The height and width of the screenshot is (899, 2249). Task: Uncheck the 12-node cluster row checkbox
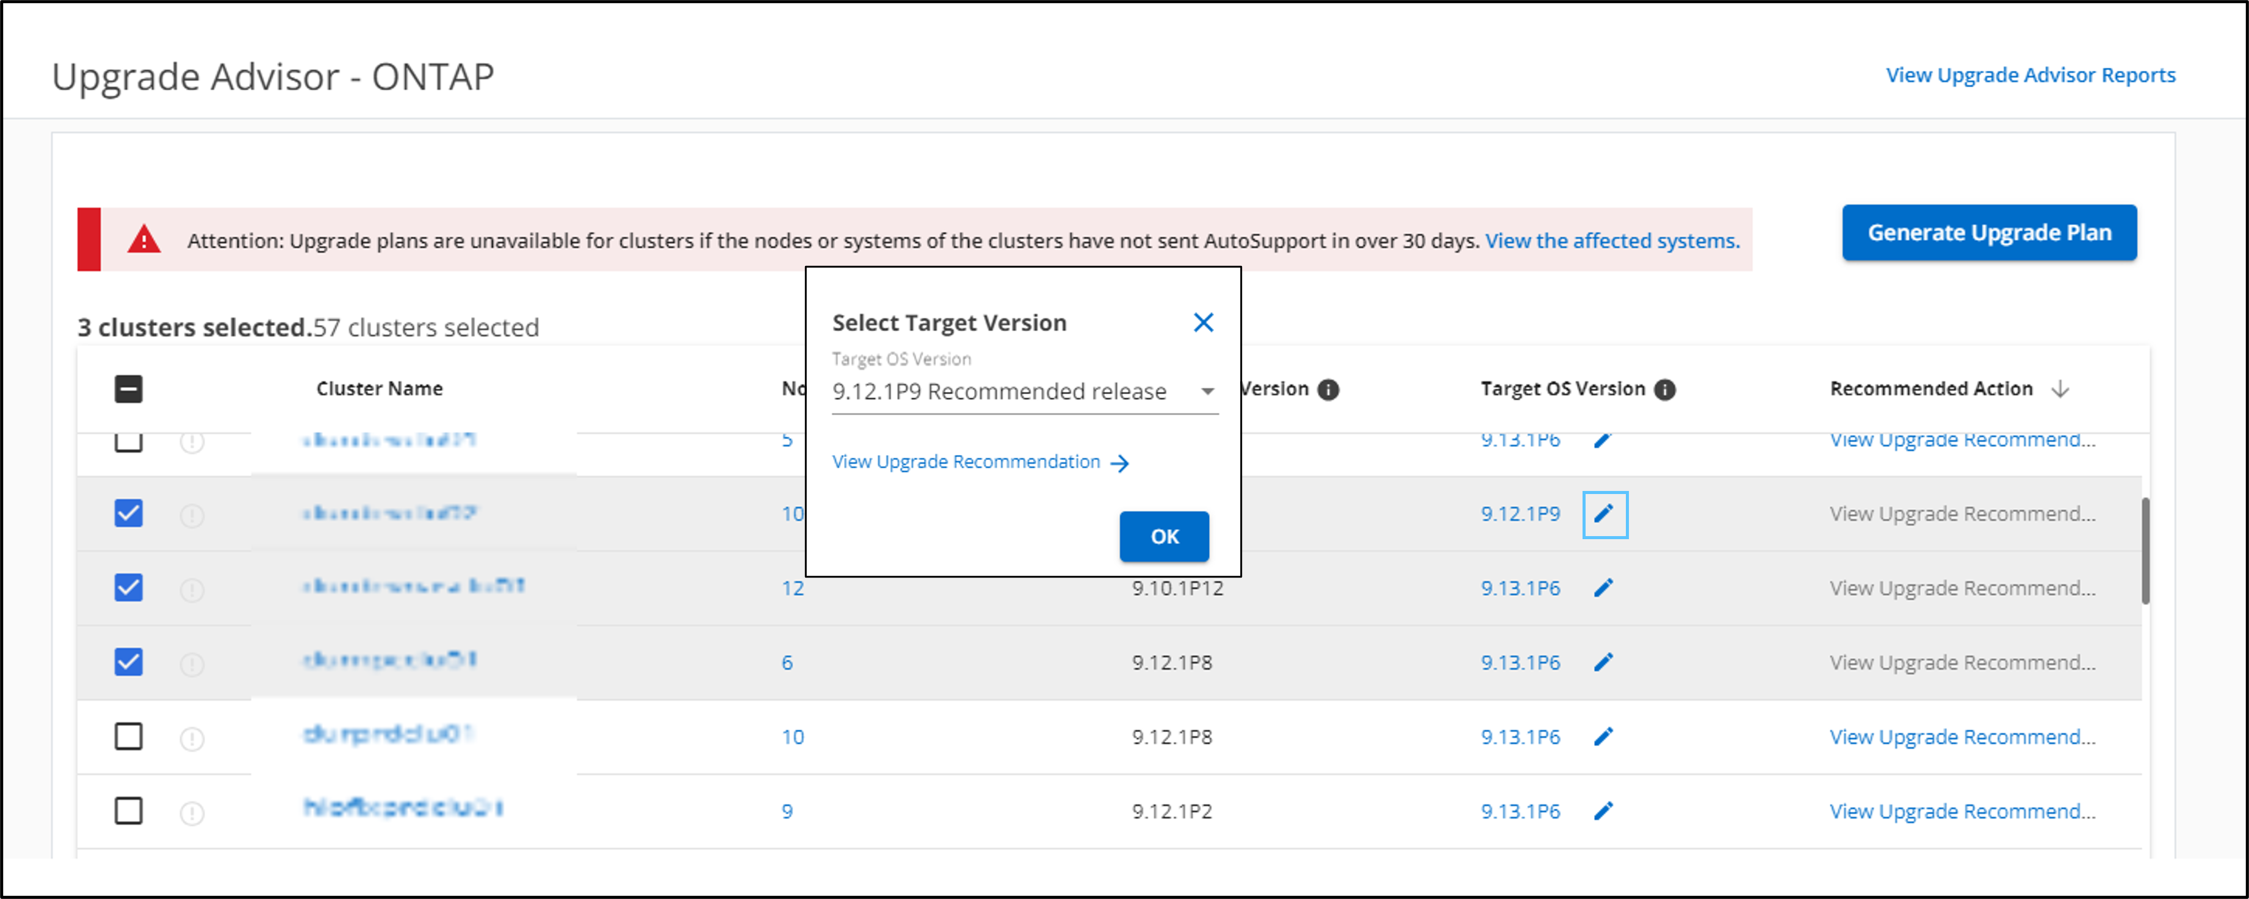(x=128, y=587)
